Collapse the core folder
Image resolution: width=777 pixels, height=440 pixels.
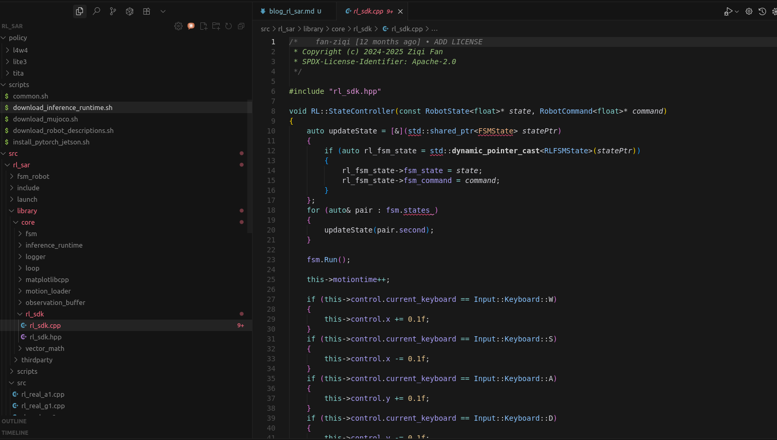(125, 222)
